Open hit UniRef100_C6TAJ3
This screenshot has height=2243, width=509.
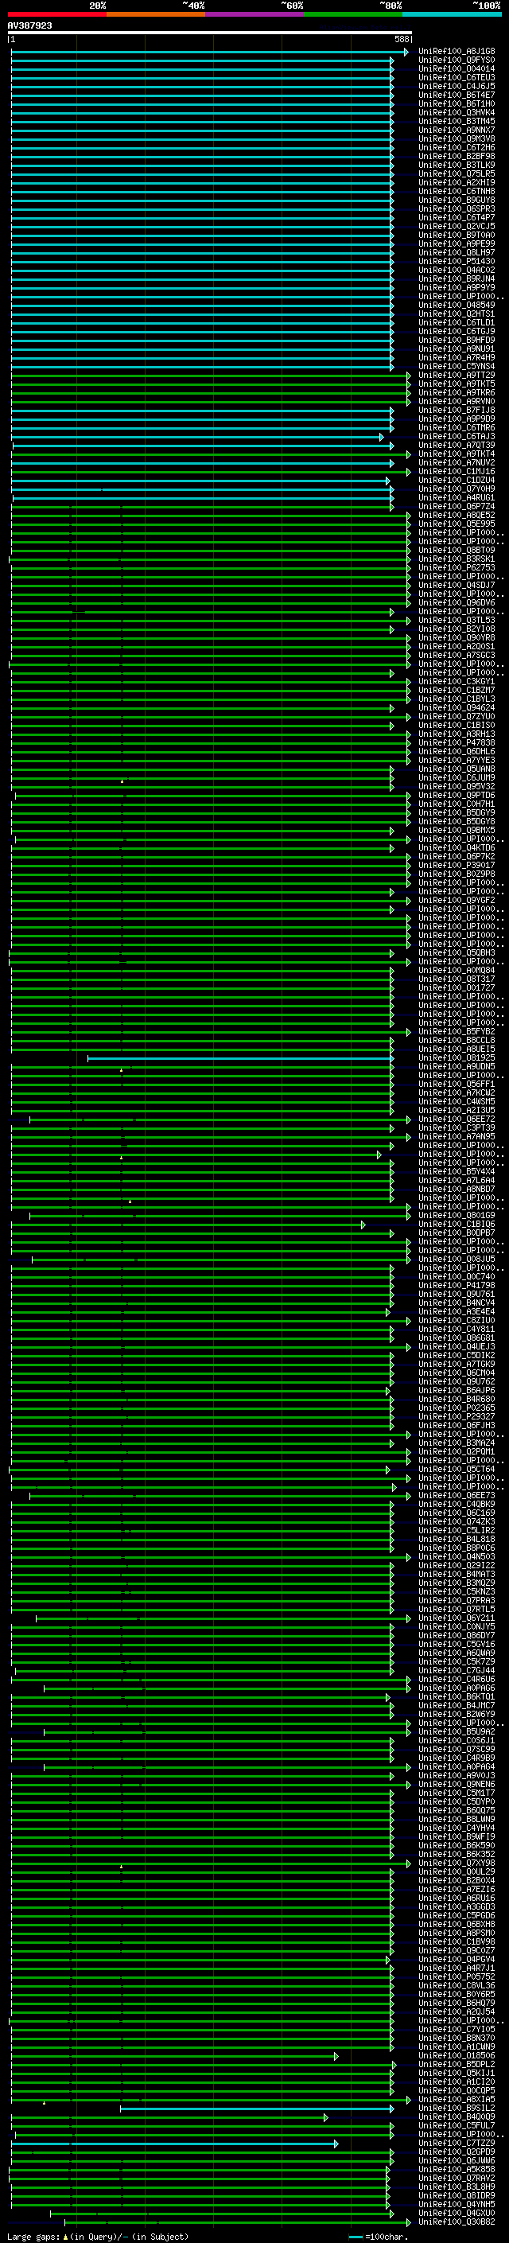(x=457, y=436)
